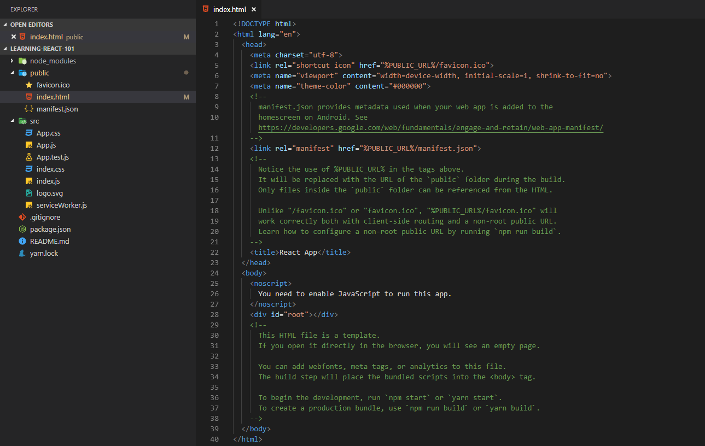
Task: Switch to the index.html editor tab
Action: (230, 9)
